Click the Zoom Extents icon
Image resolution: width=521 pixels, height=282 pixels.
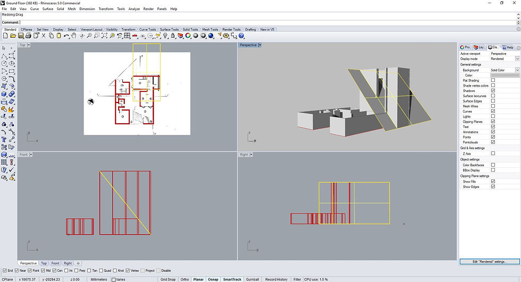click(104, 36)
